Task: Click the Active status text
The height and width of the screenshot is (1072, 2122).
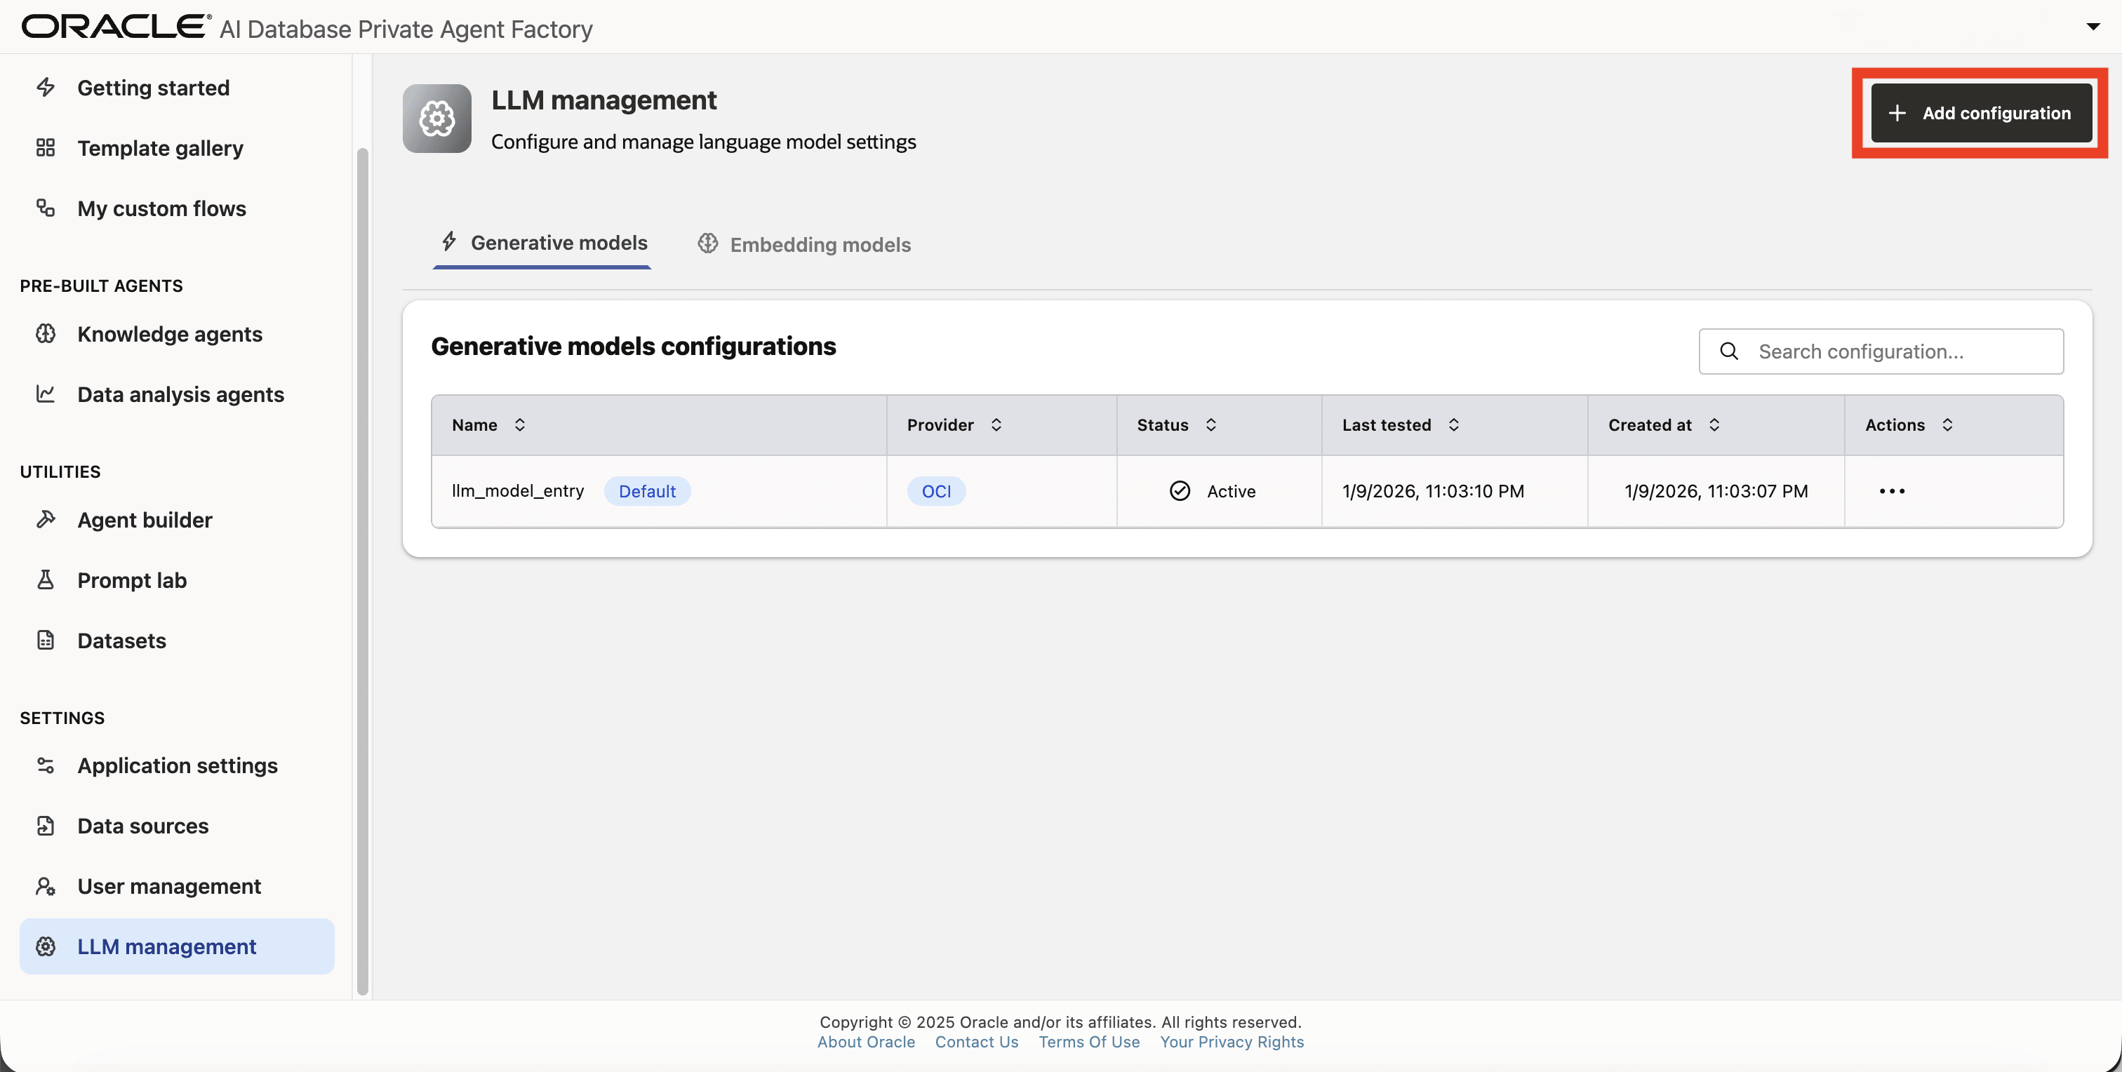Action: 1231,490
